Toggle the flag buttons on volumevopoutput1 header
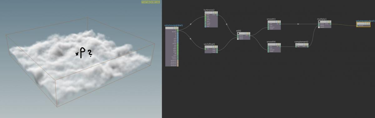This screenshot has width=375, height=118. pos(367,23)
